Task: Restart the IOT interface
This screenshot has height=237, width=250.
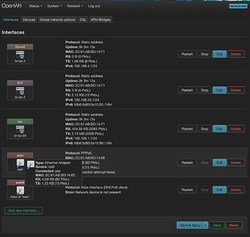Action: click(187, 90)
